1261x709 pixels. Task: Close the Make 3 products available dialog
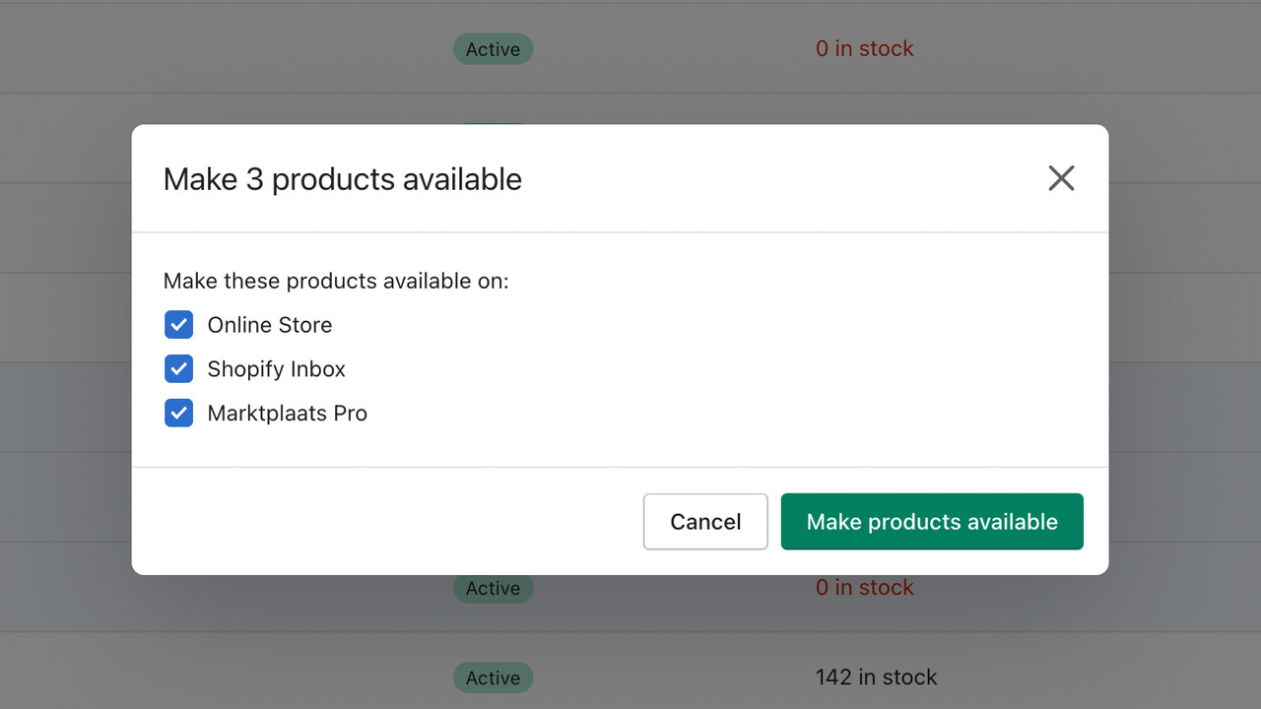(1061, 178)
